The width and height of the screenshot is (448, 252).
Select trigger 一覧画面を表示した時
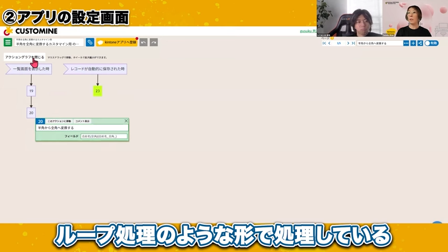[28, 69]
